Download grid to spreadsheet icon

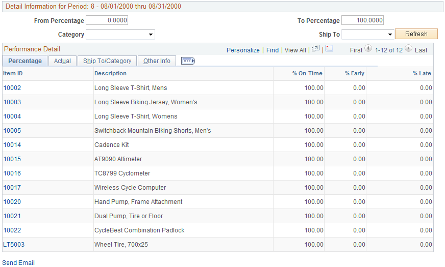329,48
